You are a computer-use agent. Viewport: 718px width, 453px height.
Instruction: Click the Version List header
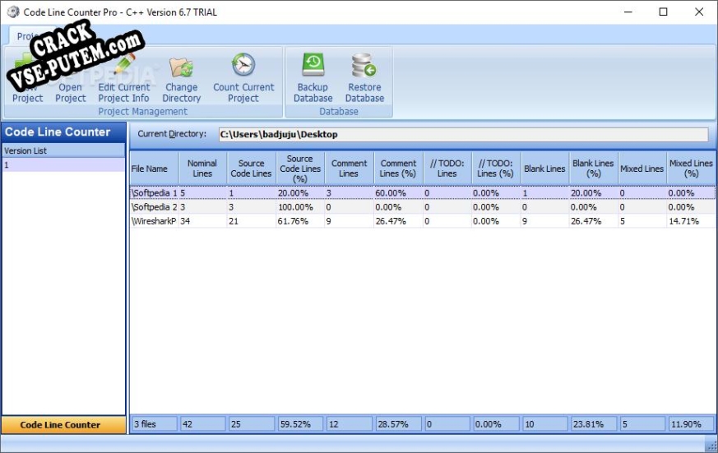[x=63, y=150]
